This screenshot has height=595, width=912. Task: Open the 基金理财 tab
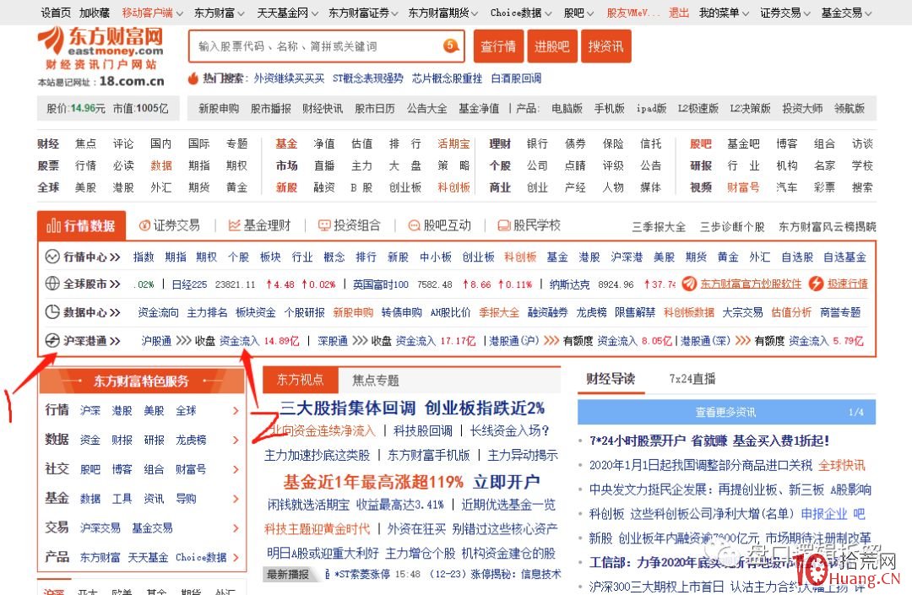click(x=259, y=225)
